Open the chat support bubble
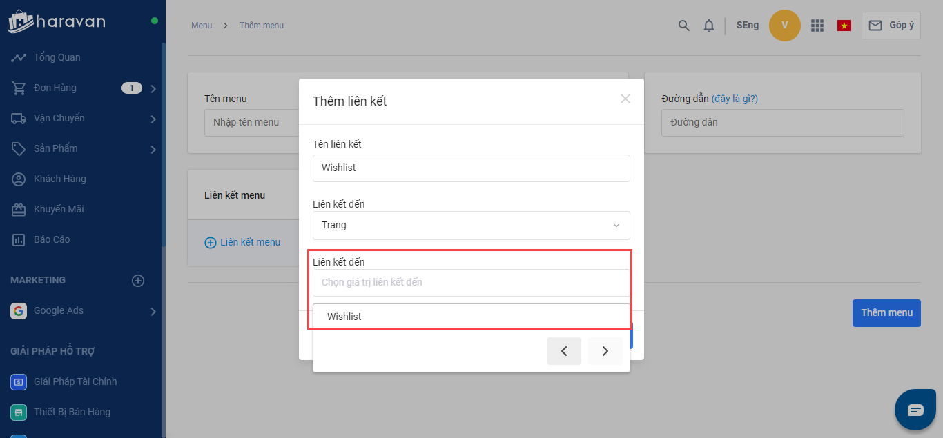This screenshot has width=943, height=438. click(x=915, y=410)
